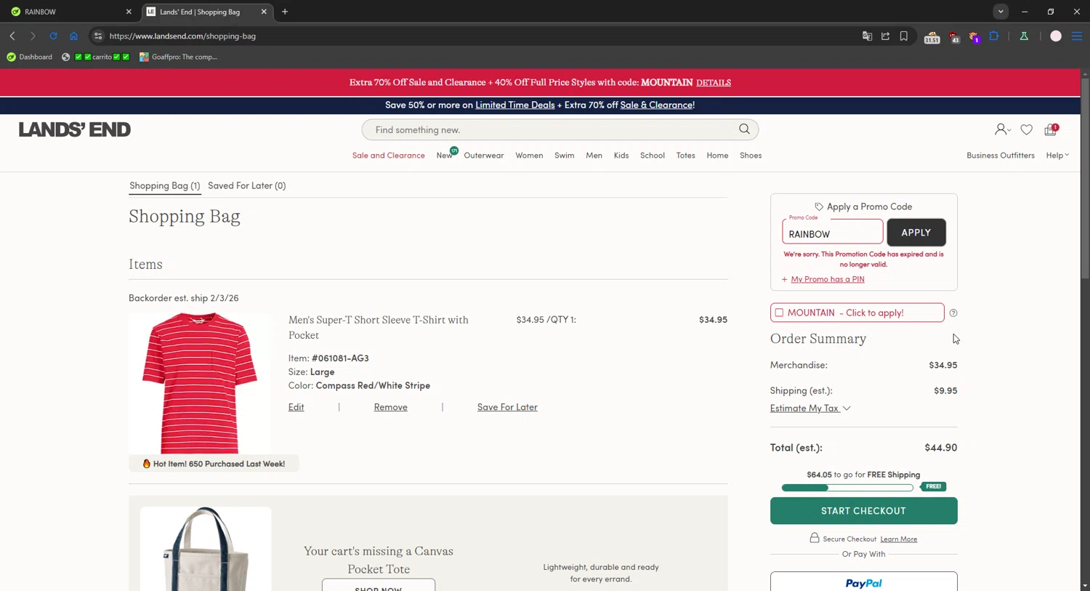The width and height of the screenshot is (1090, 591).
Task: Click the translate page icon
Action: pos(867,36)
